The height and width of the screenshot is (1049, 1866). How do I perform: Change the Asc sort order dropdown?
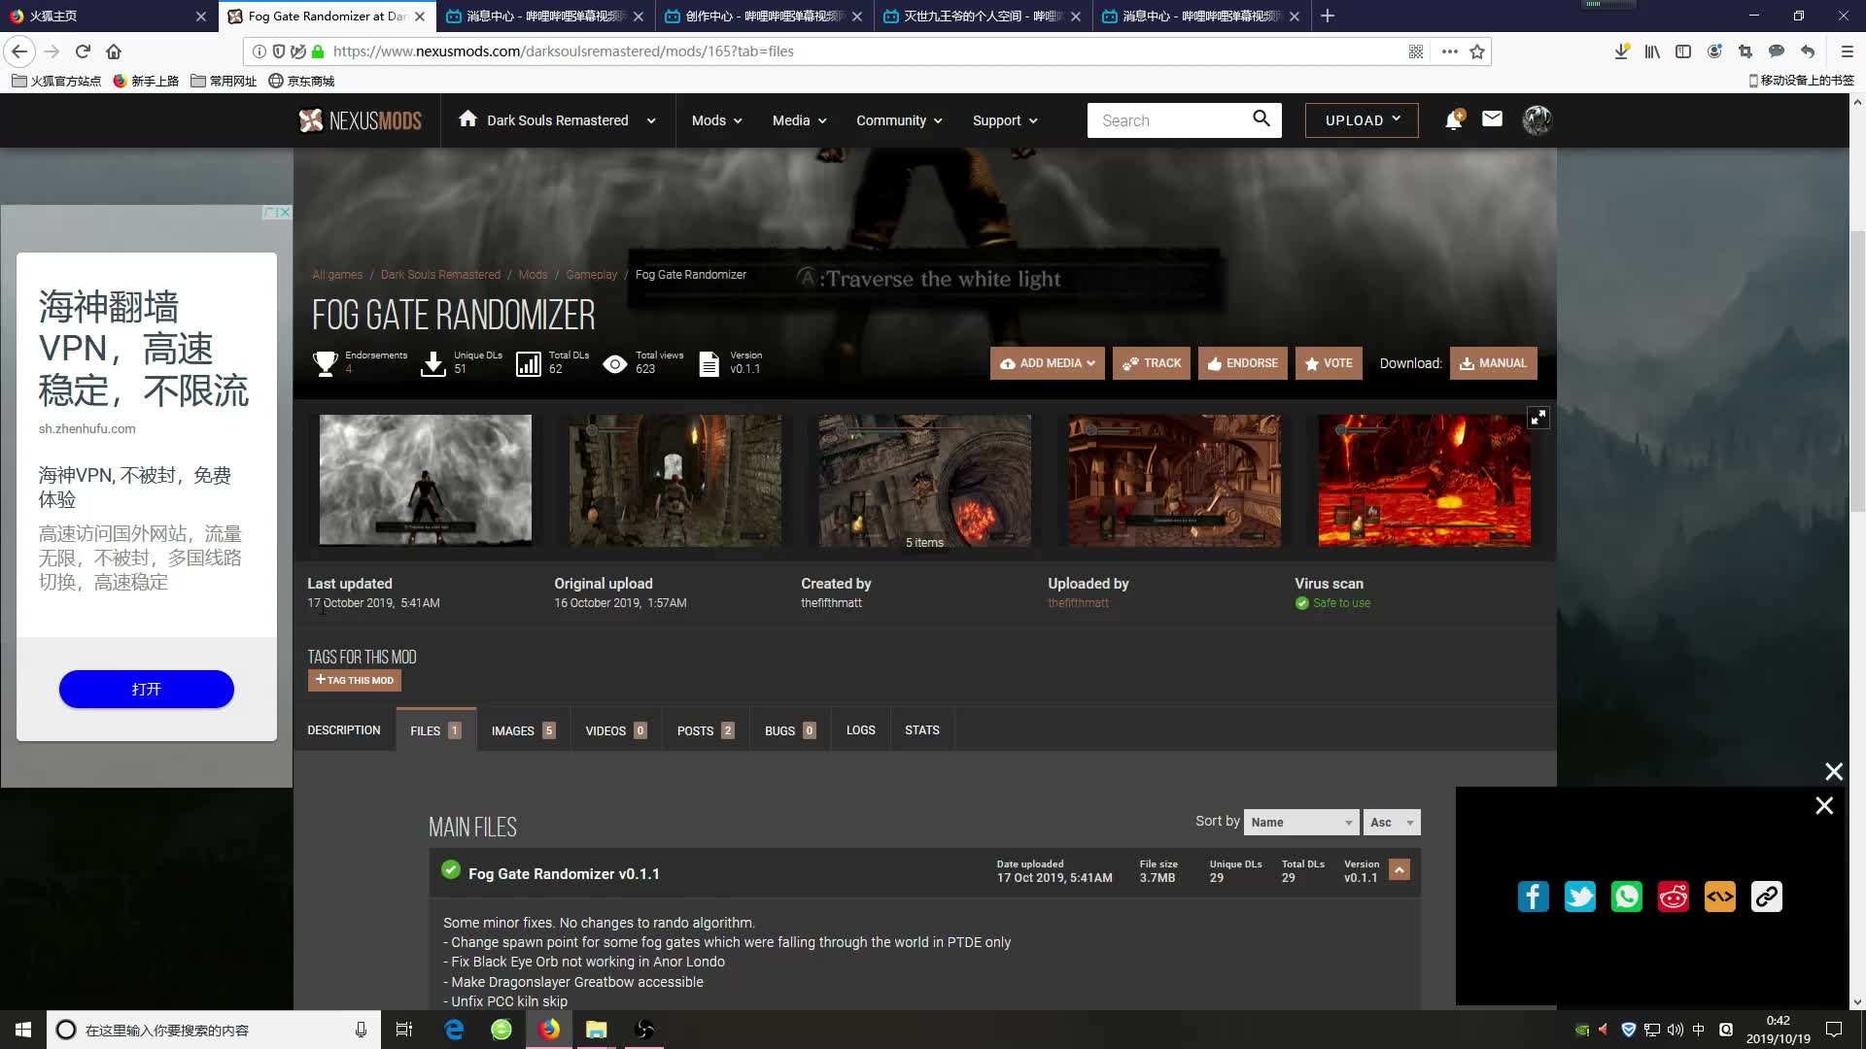click(x=1392, y=822)
